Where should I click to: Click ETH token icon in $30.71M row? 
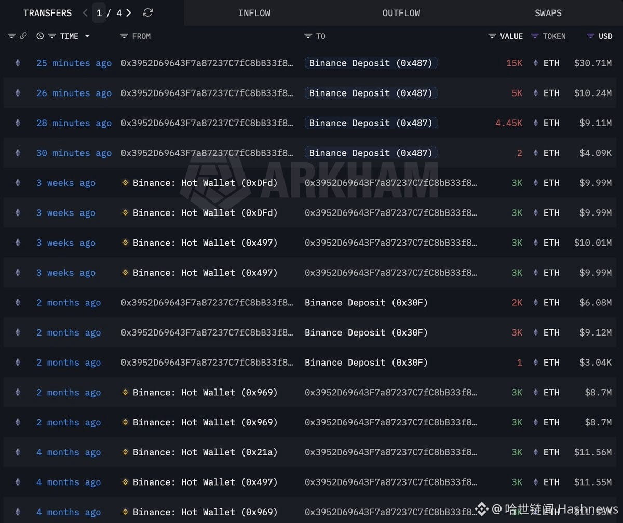pyautogui.click(x=536, y=63)
